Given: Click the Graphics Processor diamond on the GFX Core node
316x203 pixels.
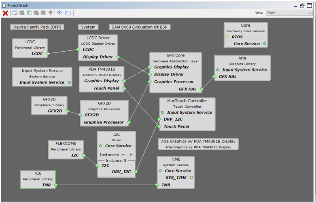Looking at the screenshot, I should 150,82.
